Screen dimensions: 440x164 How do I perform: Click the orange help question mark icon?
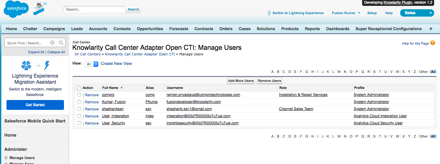[433, 43]
